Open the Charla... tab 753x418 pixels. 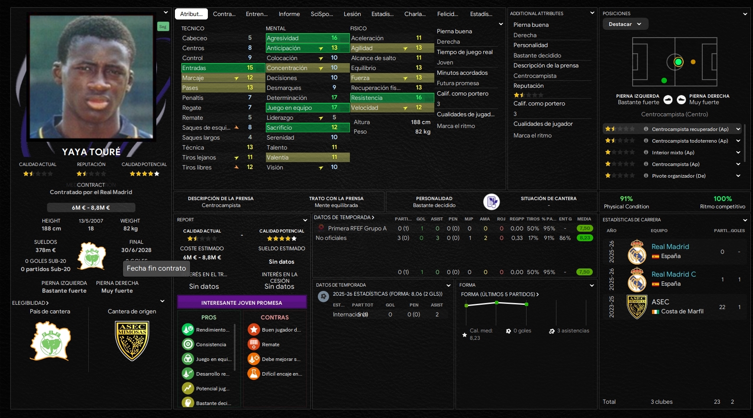coord(415,14)
